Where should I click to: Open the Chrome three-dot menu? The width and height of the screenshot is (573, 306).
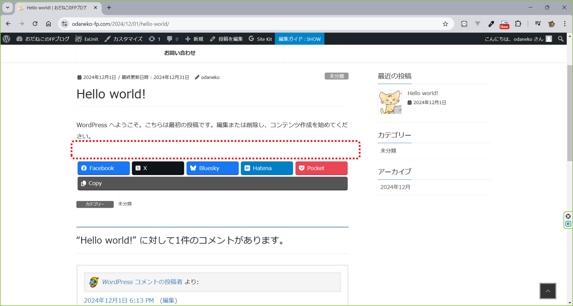point(565,24)
